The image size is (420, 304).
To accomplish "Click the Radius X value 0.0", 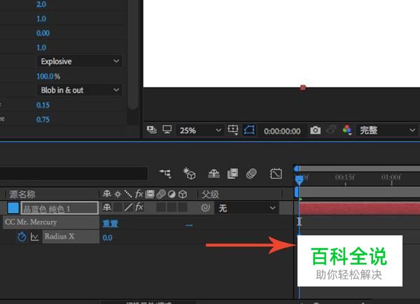I will [107, 237].
